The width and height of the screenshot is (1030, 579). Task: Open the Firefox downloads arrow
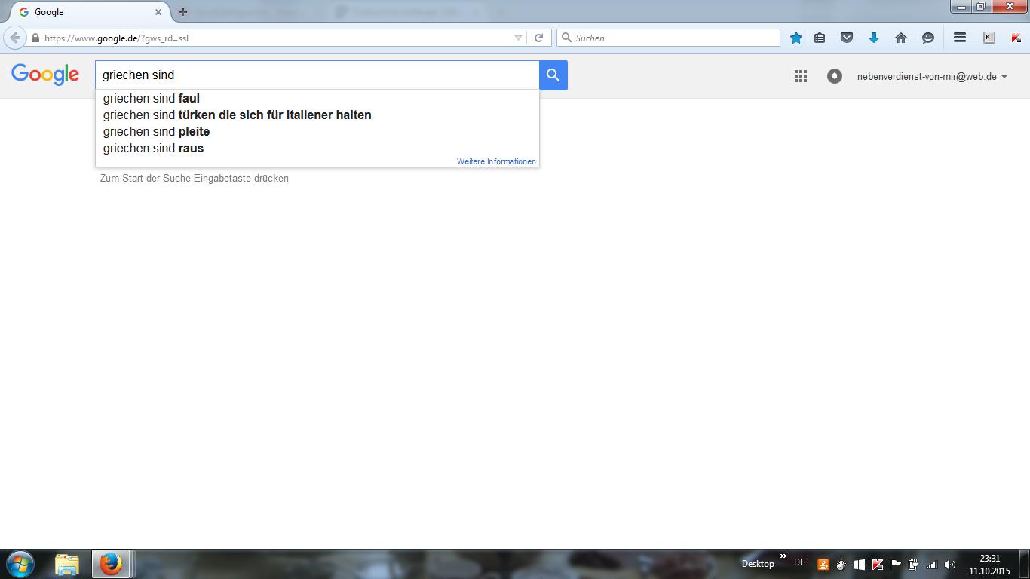(x=874, y=38)
